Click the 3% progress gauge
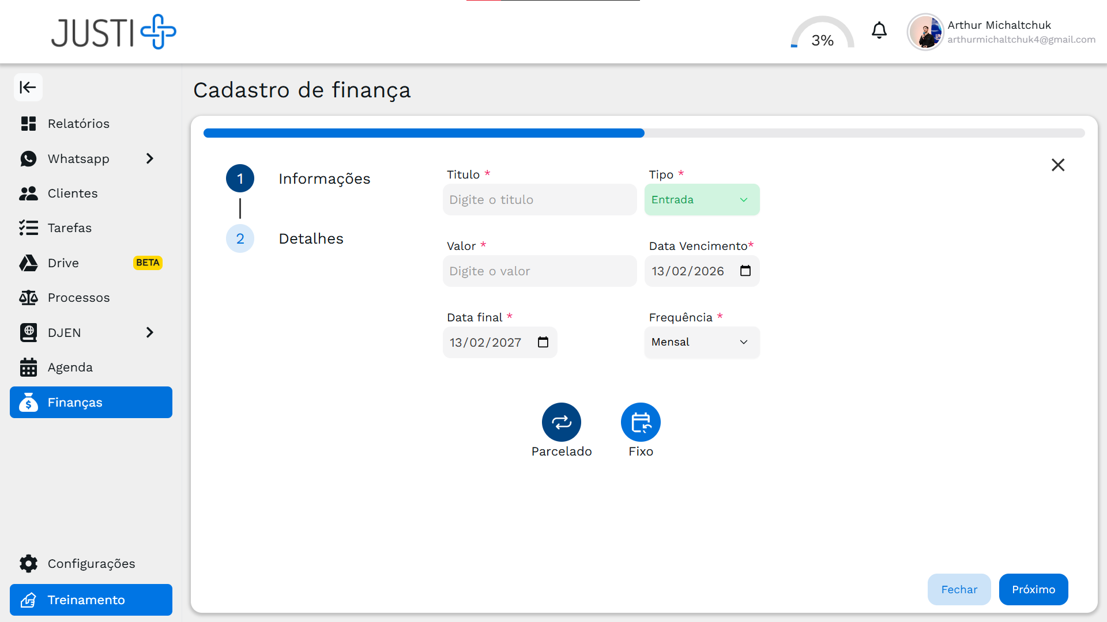1107x622 pixels. point(822,35)
